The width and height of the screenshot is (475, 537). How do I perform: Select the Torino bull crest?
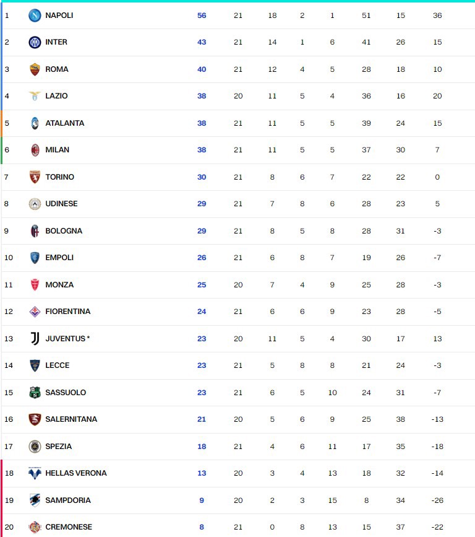(35, 177)
